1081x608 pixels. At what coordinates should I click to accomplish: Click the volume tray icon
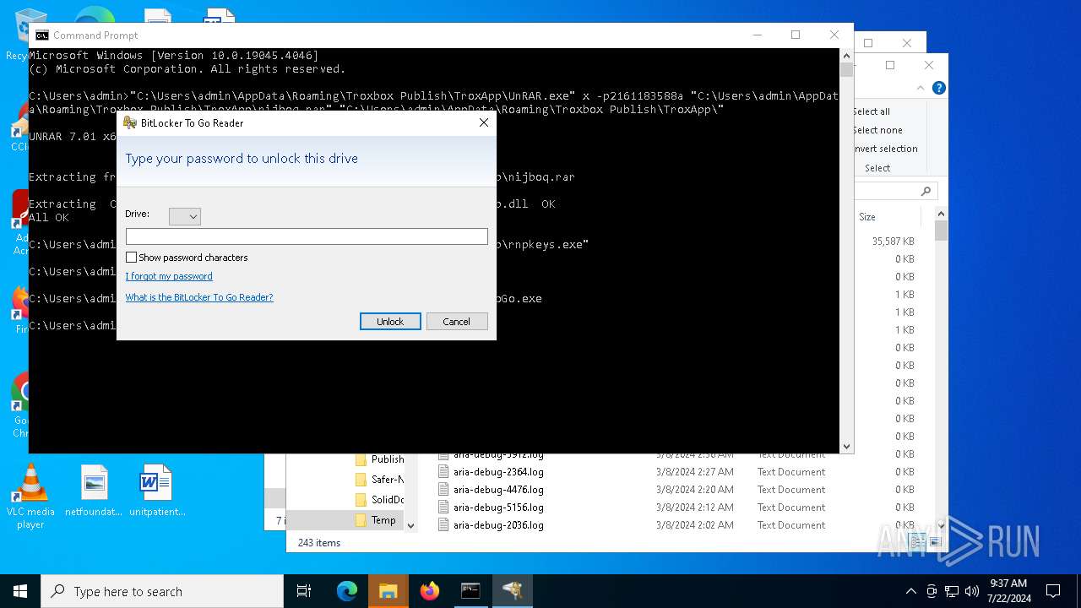coord(971,591)
